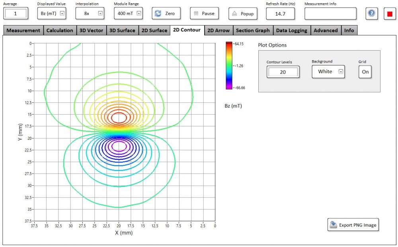Toggle the Grid On button
Viewport: 398px width, 247px height.
[365, 72]
